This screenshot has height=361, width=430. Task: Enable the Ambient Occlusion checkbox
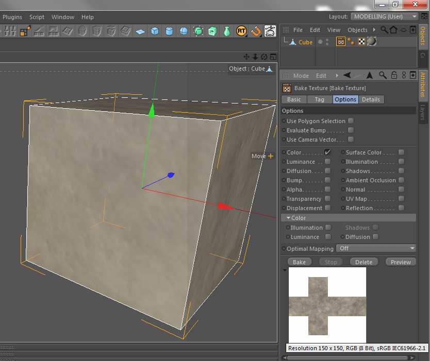coord(401,180)
